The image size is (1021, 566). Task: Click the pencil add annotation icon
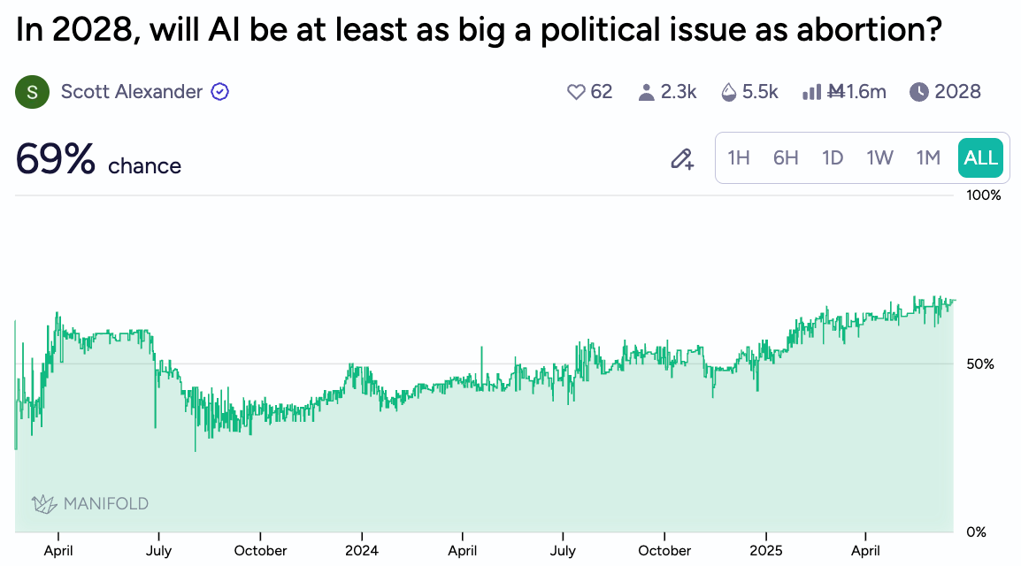681,159
